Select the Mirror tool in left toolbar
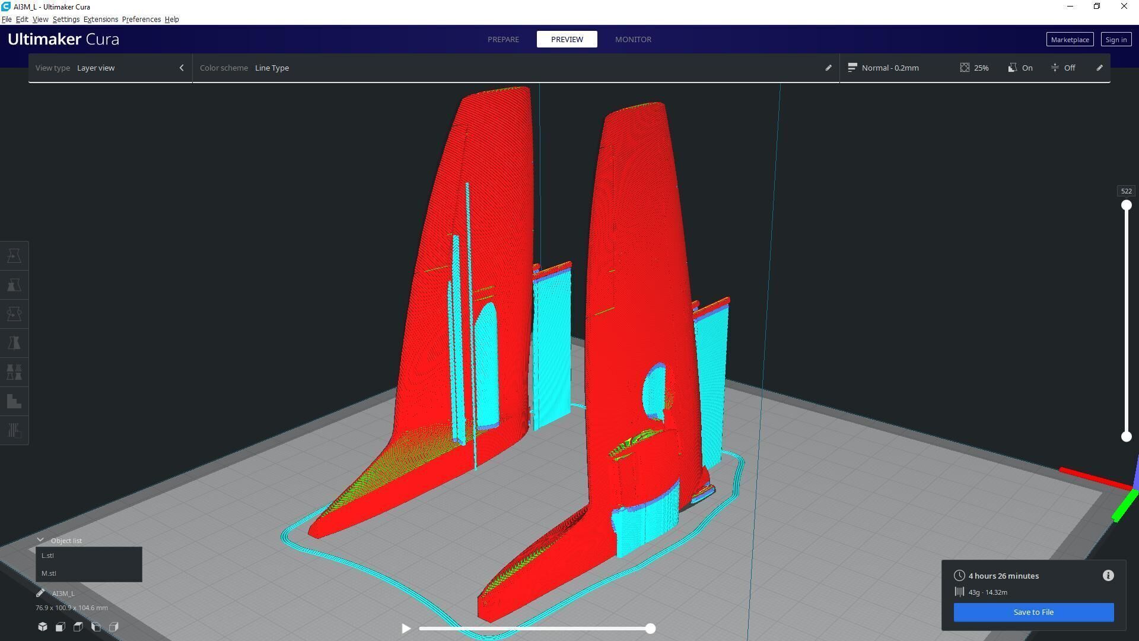The image size is (1139, 641). click(x=14, y=343)
